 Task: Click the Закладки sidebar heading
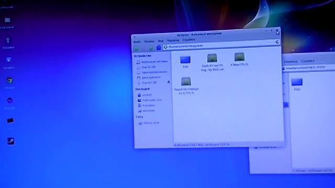(142, 89)
